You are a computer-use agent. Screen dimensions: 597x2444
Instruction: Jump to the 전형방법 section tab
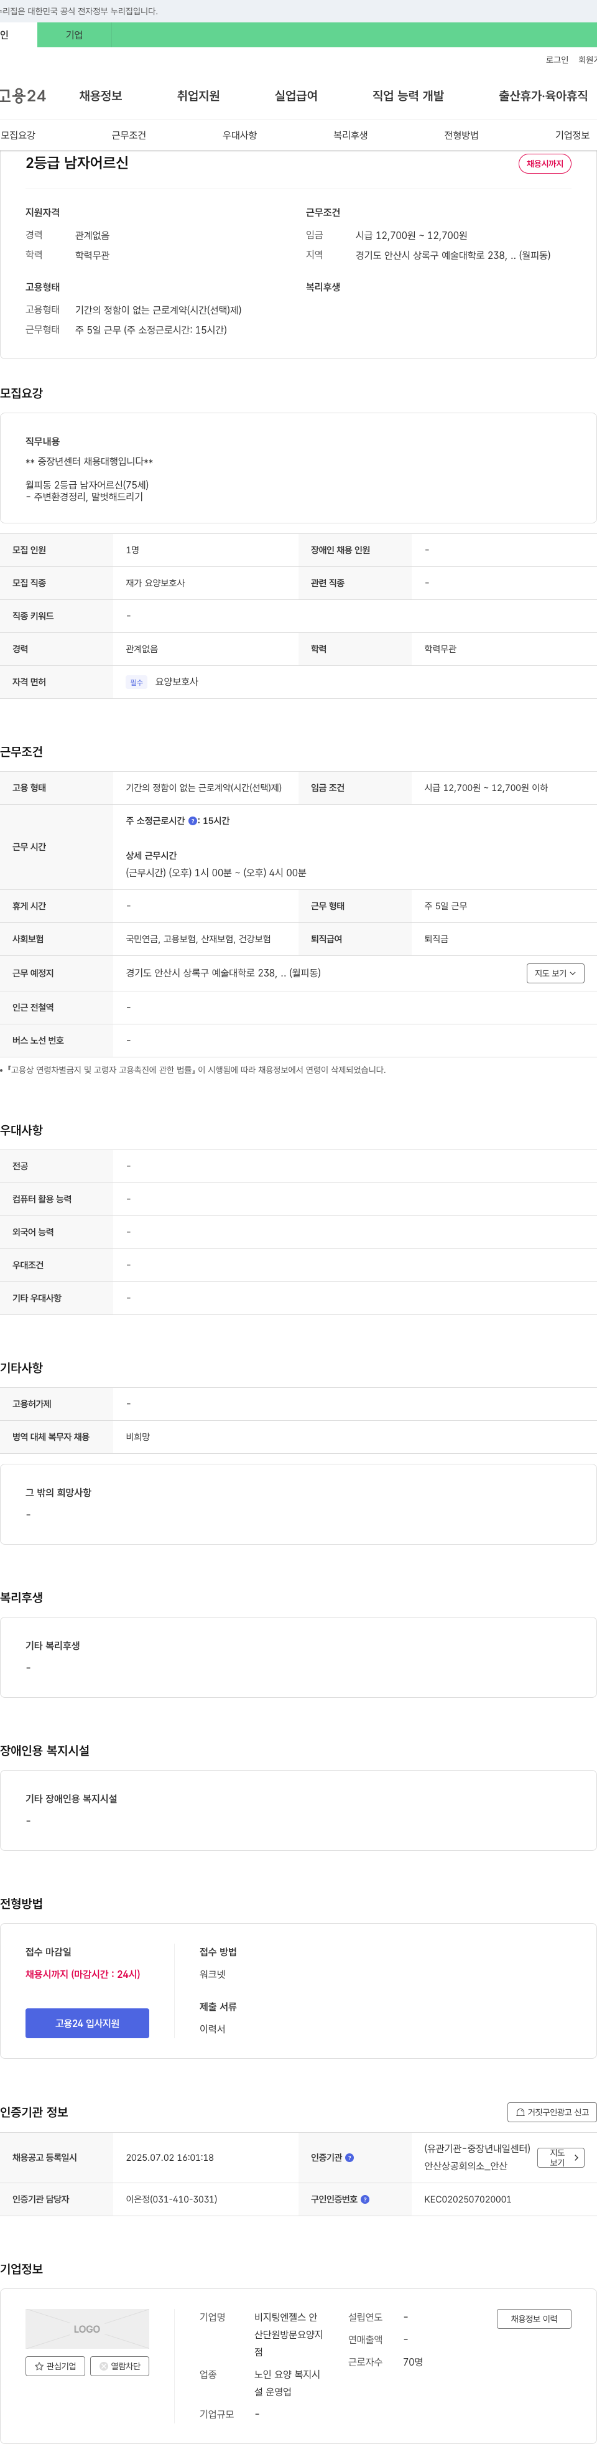(461, 136)
